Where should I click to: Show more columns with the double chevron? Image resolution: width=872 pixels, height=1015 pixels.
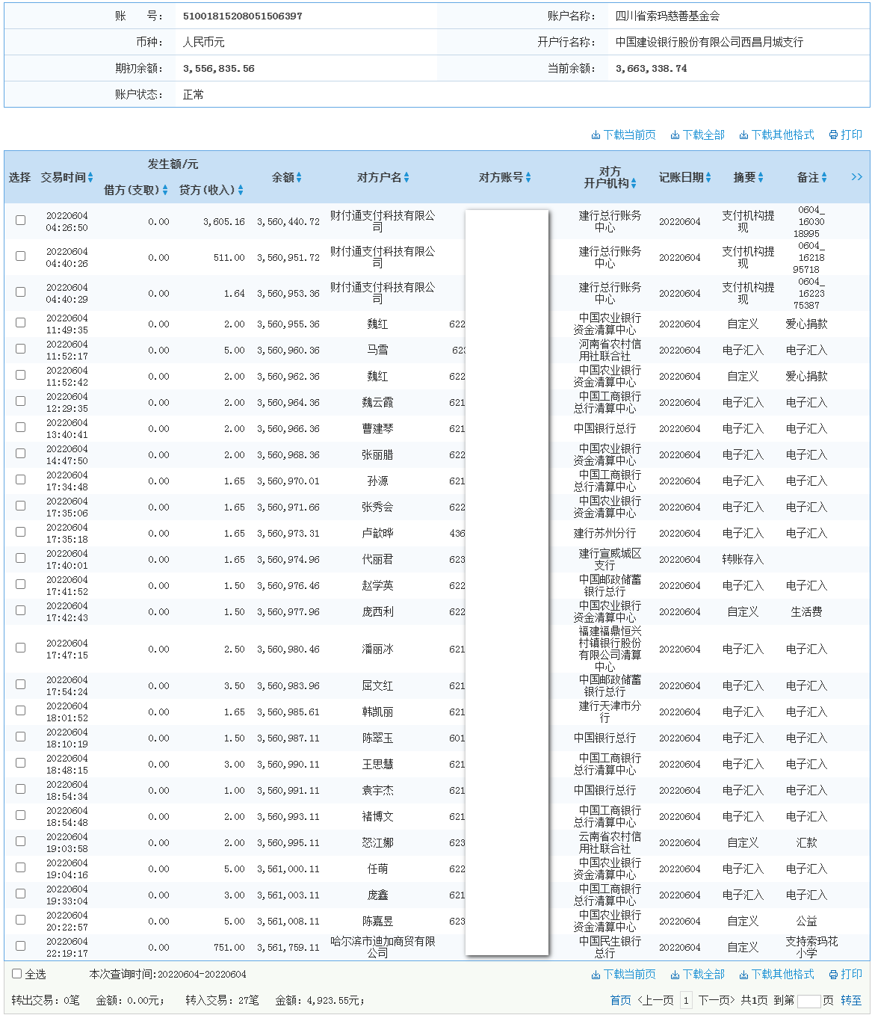(856, 177)
